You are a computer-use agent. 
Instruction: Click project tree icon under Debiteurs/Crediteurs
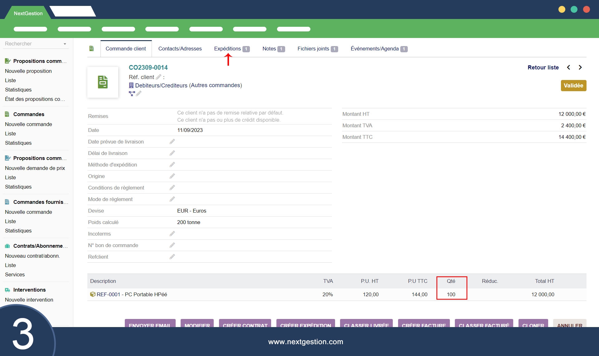coord(132,93)
